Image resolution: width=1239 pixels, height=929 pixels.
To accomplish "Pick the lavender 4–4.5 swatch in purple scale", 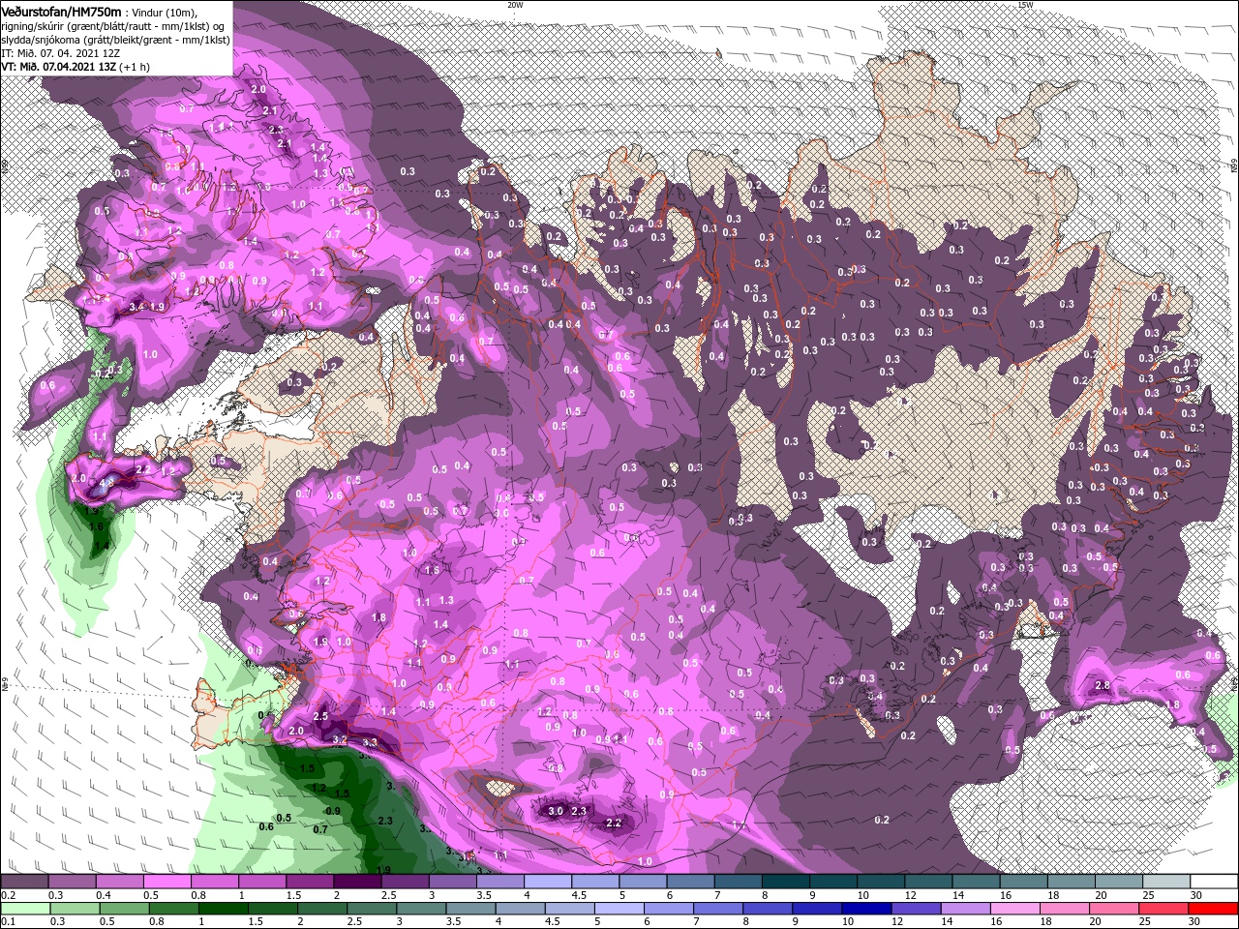I will click(546, 882).
